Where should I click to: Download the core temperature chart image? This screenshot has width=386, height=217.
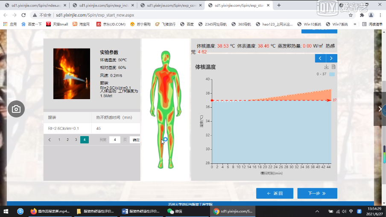[327, 67]
